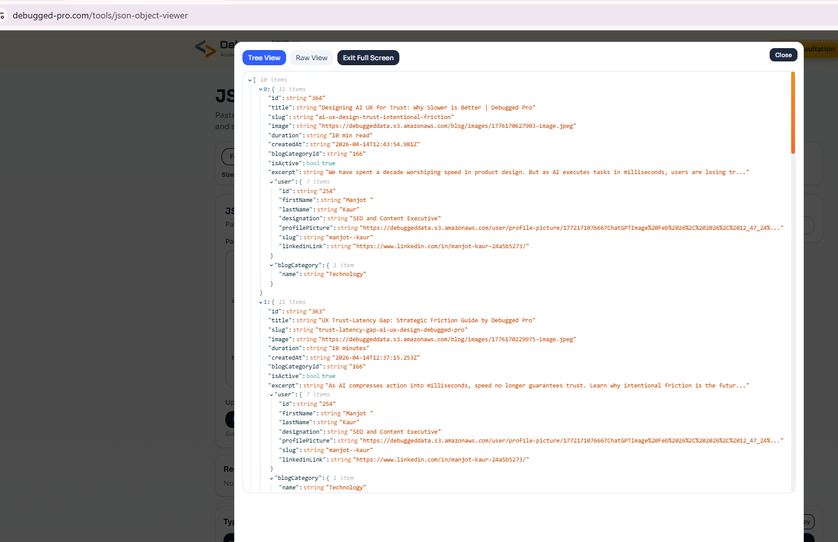Click the browser address bar URL
The height and width of the screenshot is (542, 838).
(101, 15)
